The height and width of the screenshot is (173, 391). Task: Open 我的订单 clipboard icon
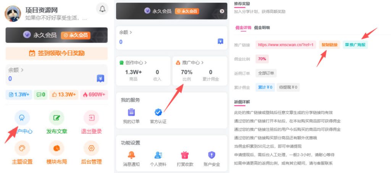coord(131,112)
